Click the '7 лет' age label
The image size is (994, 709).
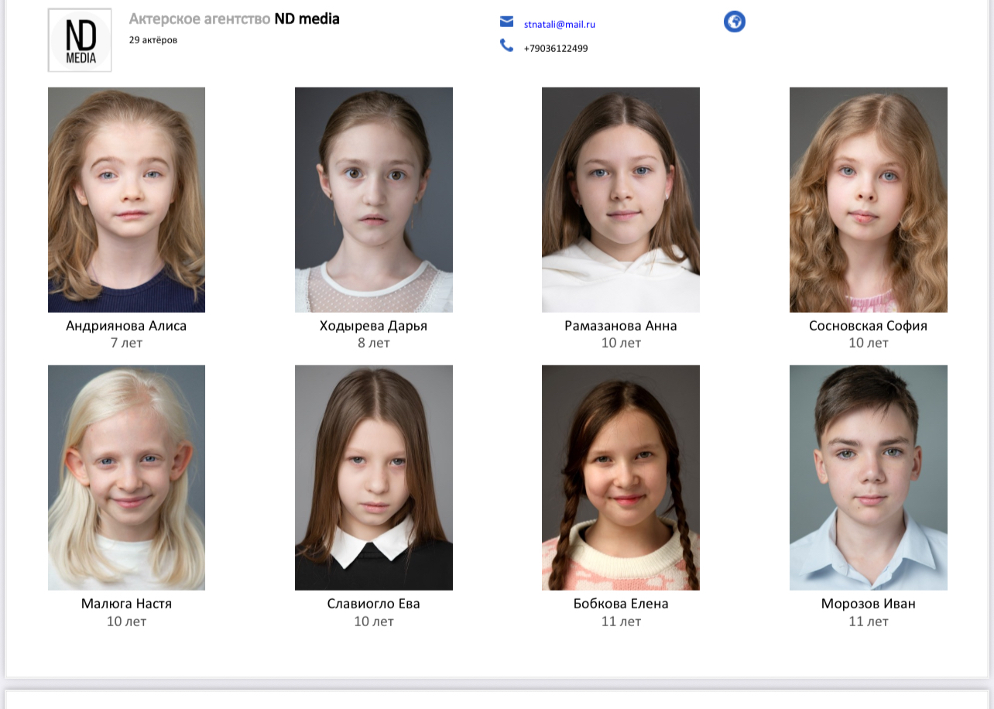coord(126,343)
